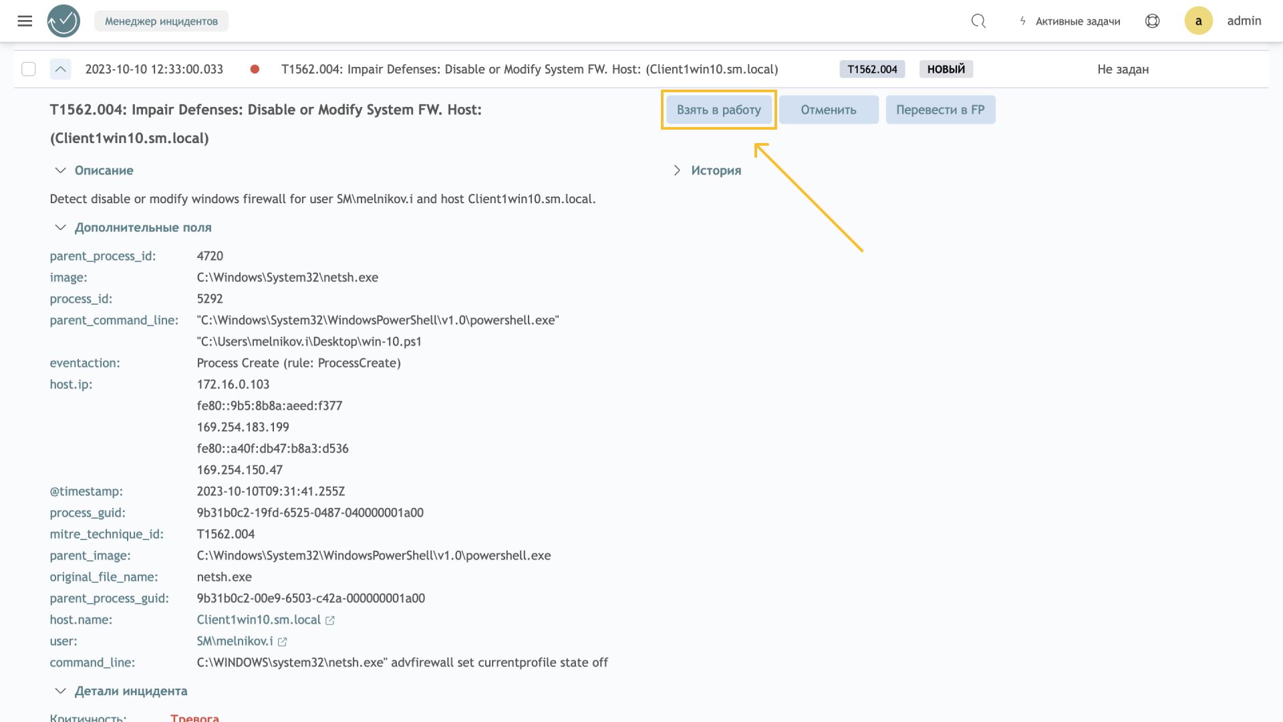Click the parent_process_guid value
1283x722 pixels.
[311, 598]
